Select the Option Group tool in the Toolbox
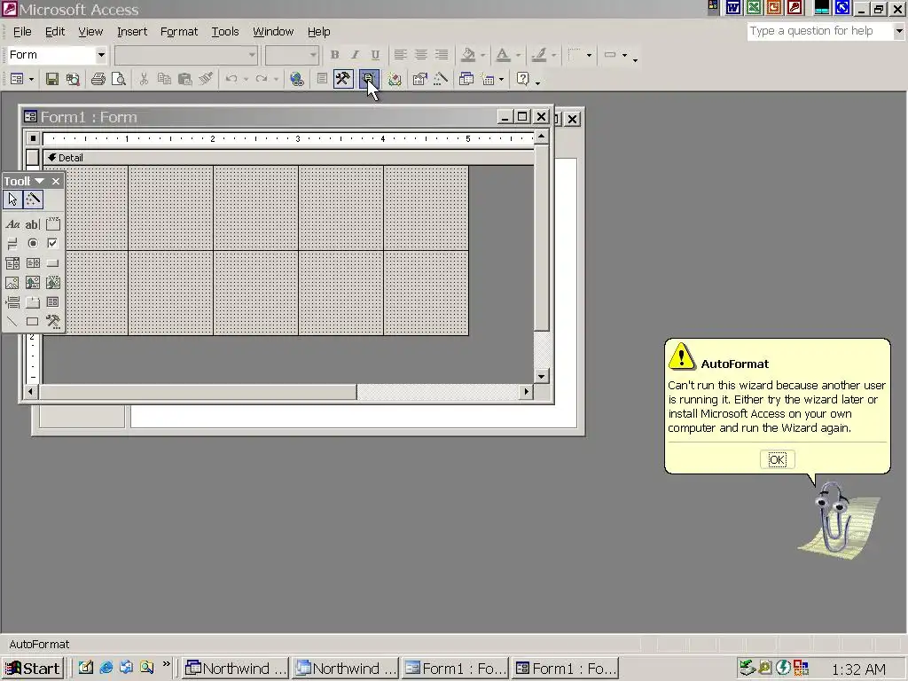The image size is (908, 681). 52,224
